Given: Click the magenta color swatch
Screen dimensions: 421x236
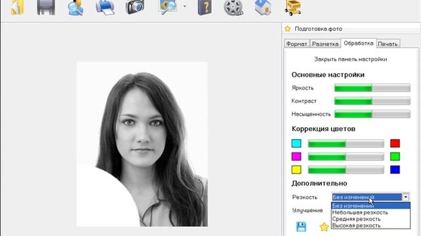Looking at the screenshot, I should click(297, 156).
